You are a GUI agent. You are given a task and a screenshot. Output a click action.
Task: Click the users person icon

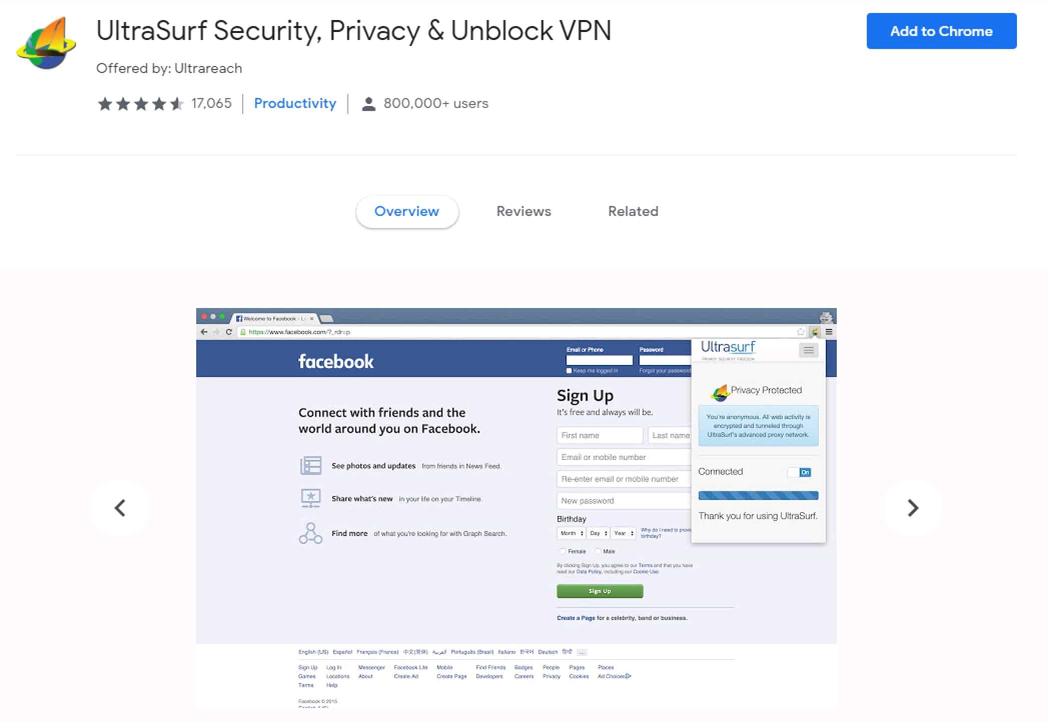pos(368,103)
